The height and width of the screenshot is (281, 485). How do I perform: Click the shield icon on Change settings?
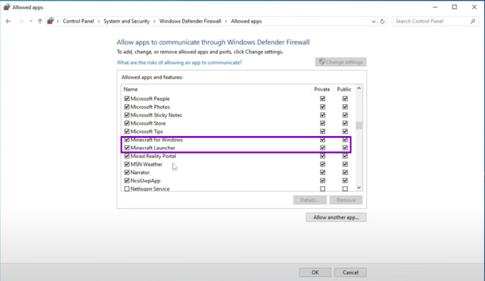click(321, 62)
